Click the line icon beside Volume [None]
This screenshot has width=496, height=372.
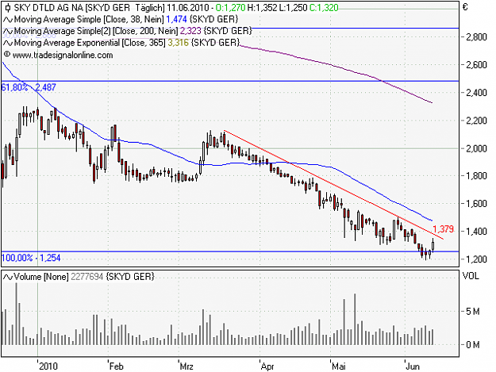tap(8, 277)
